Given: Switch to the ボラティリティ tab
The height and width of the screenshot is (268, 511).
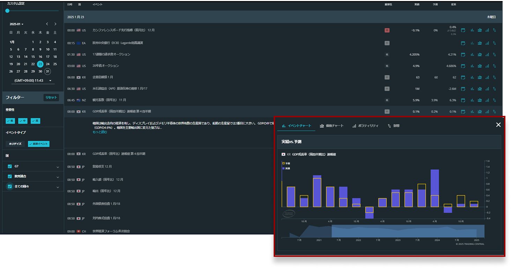Looking at the screenshot, I should tap(365, 126).
